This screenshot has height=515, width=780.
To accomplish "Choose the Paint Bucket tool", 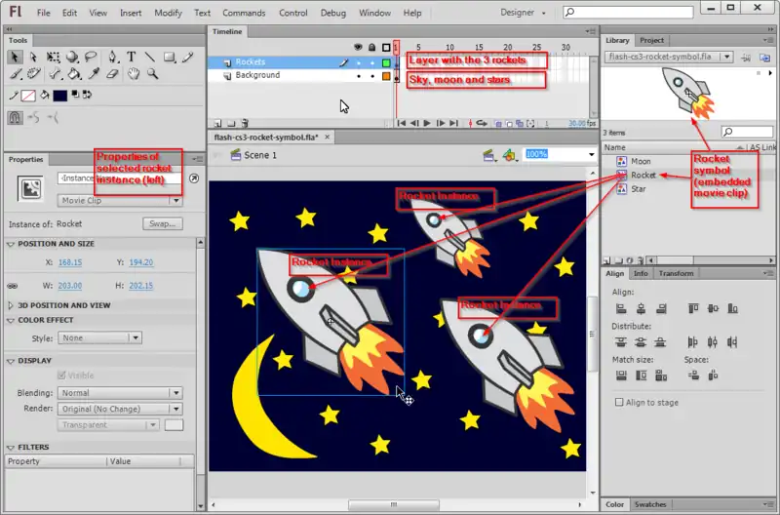I will pyautogui.click(x=72, y=73).
